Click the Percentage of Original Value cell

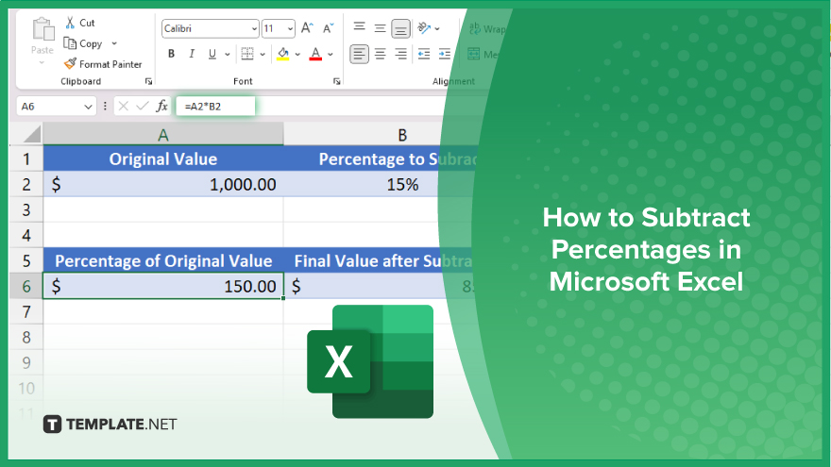(163, 260)
